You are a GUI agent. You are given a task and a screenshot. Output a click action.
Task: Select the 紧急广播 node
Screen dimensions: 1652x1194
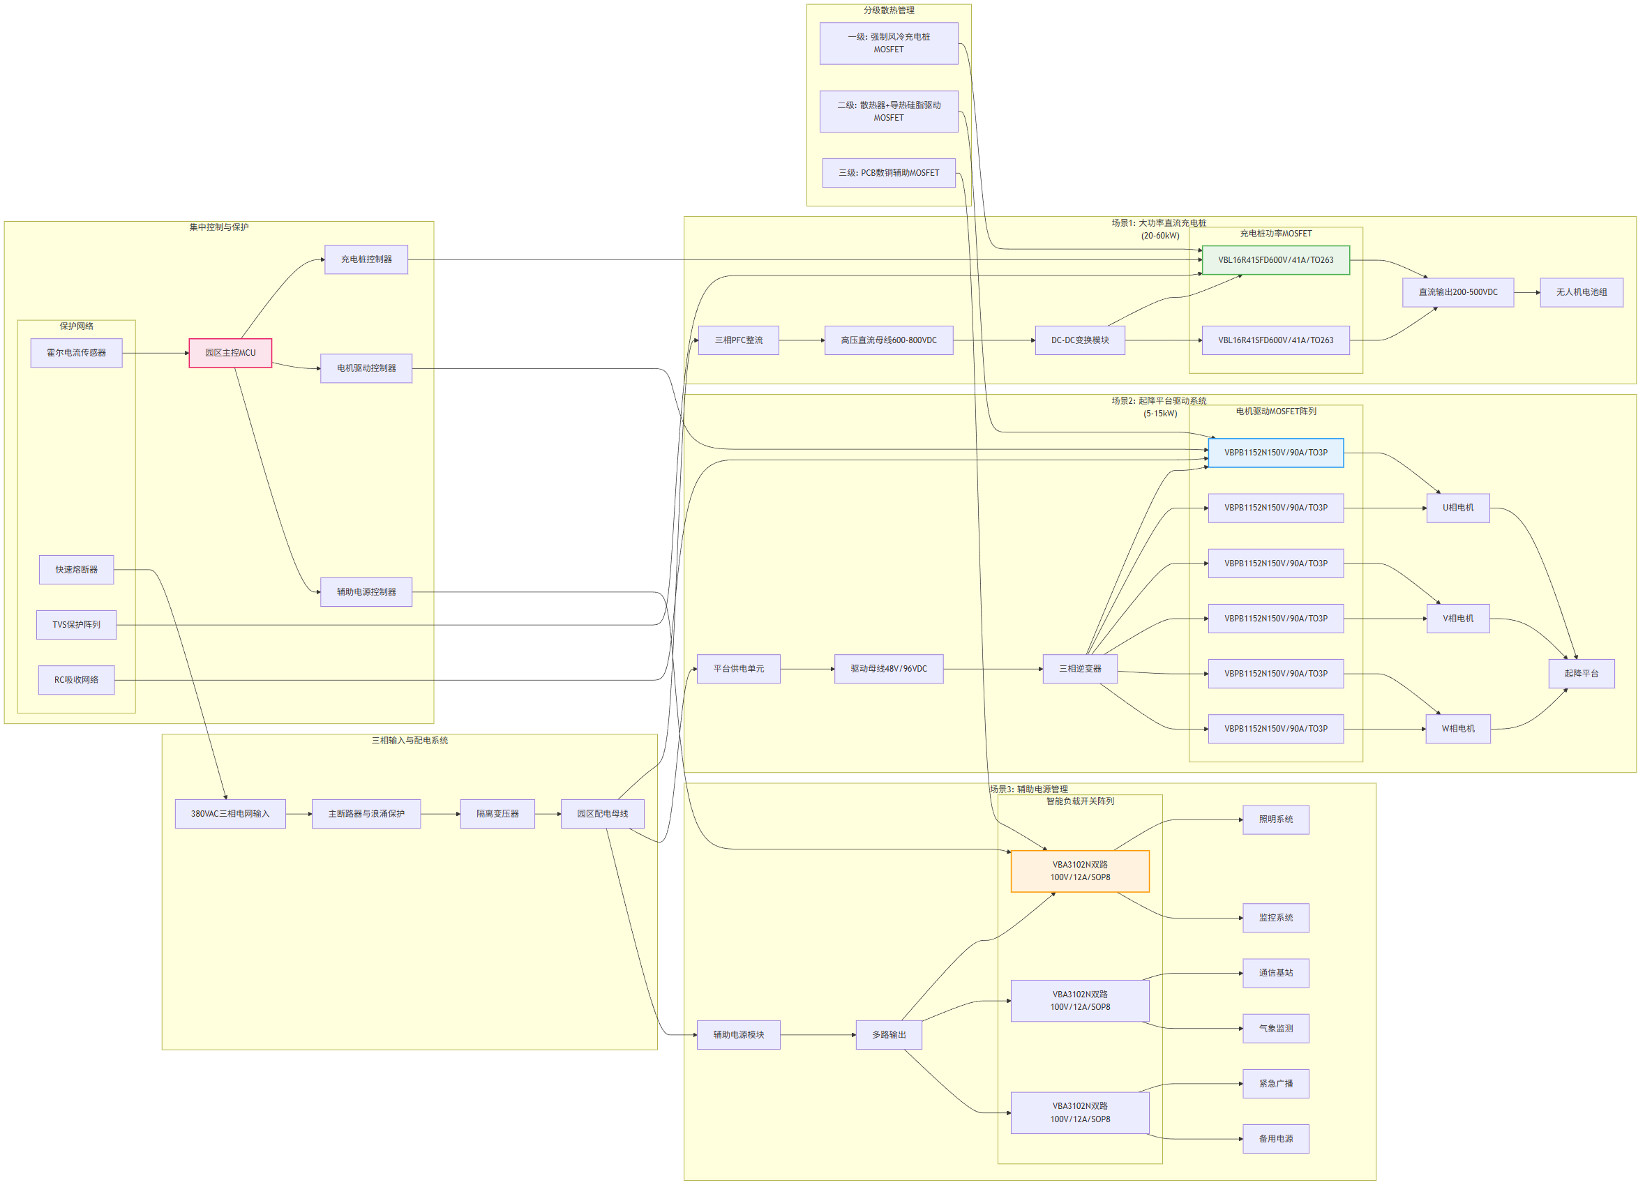[x=1275, y=1084]
